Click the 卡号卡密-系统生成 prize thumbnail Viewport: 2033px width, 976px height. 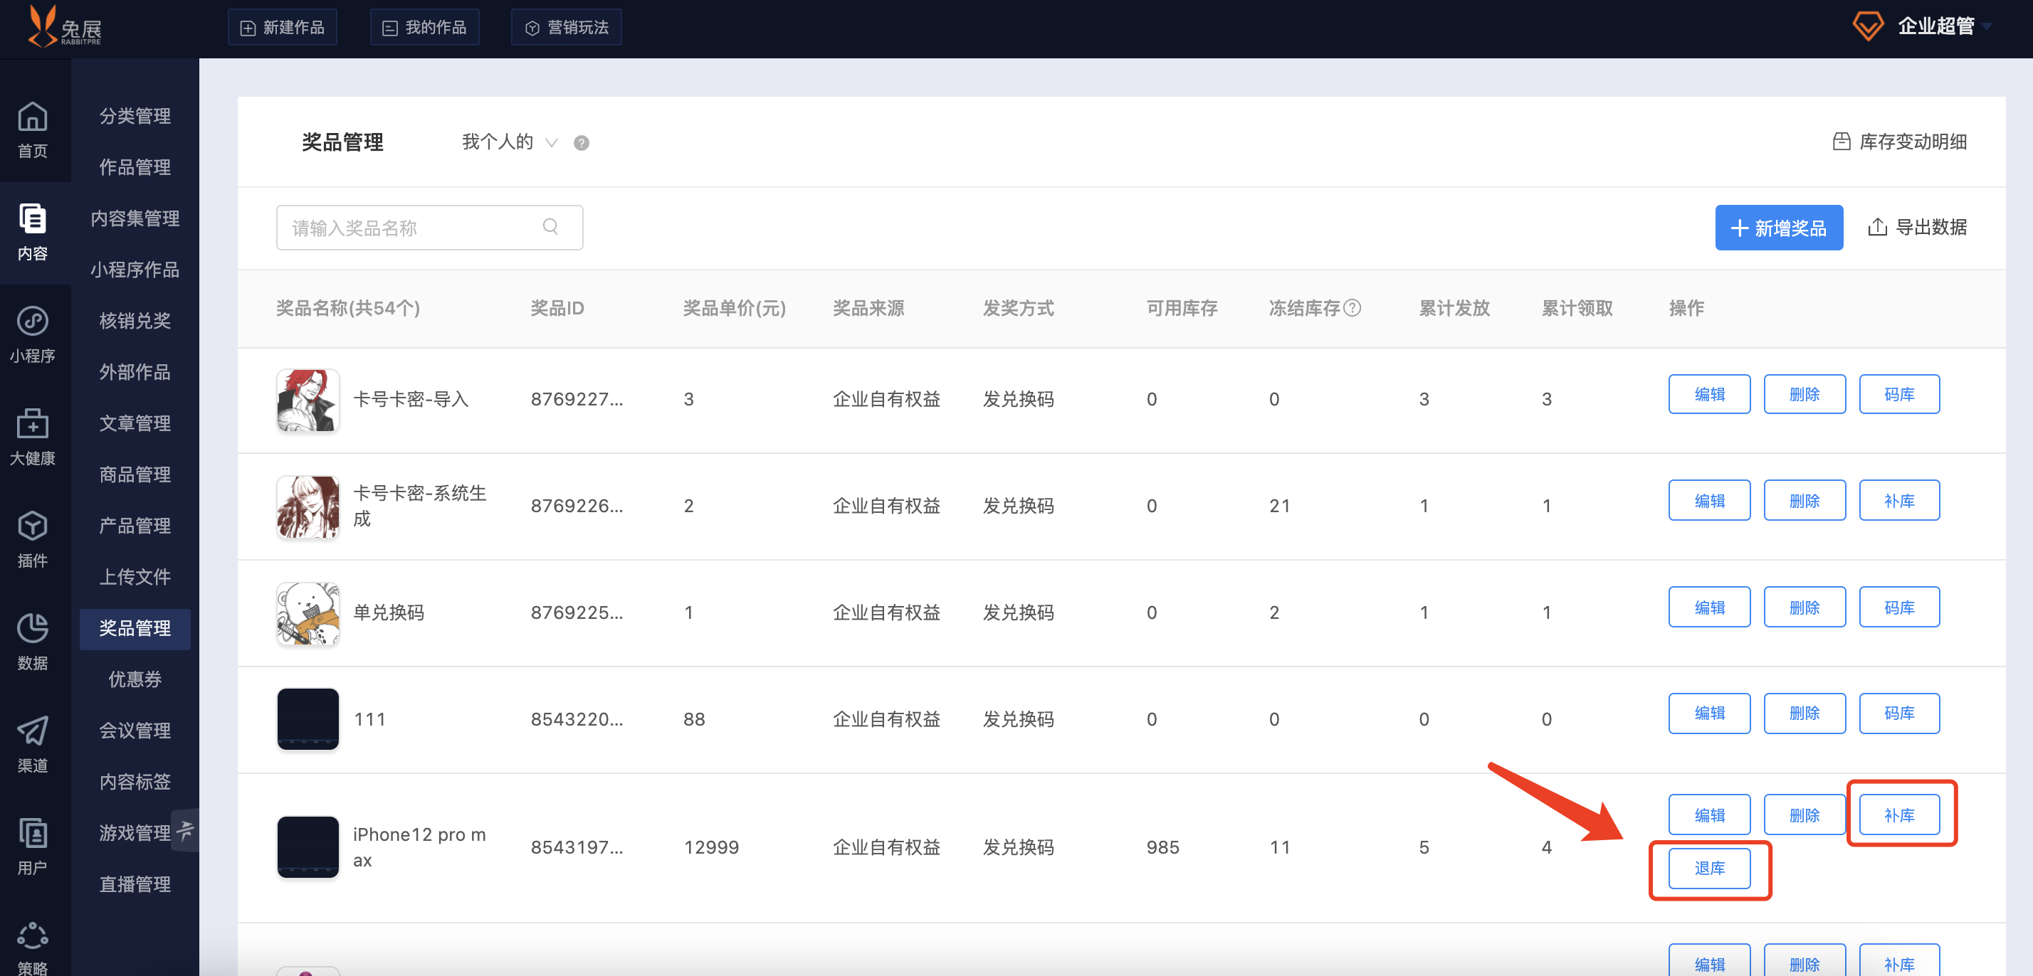click(308, 506)
